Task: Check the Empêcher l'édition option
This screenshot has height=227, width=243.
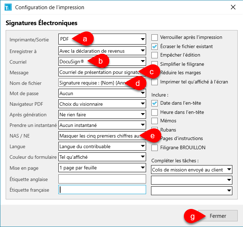Action: coord(155,55)
